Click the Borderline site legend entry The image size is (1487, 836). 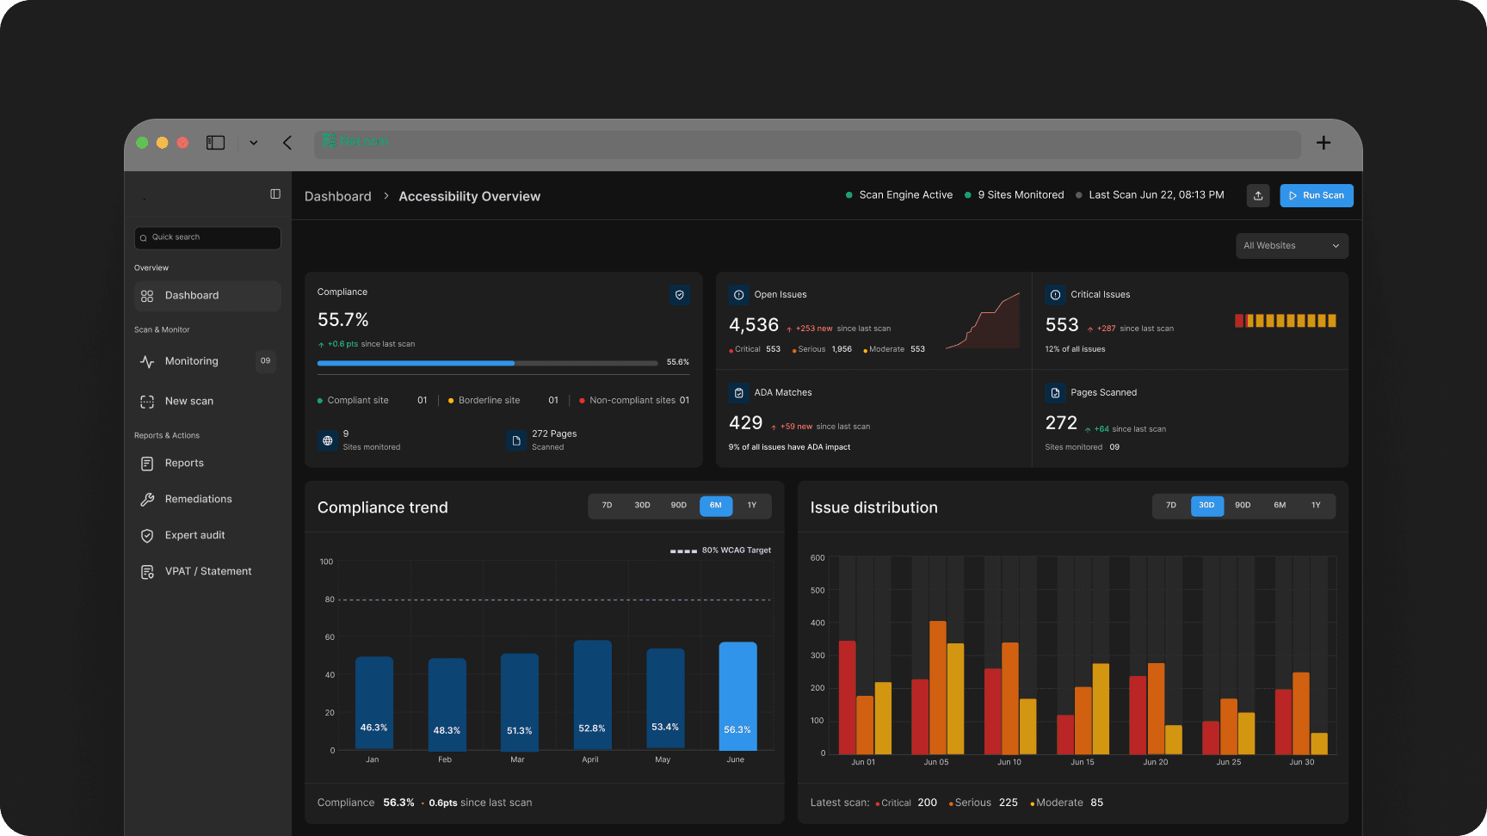click(x=484, y=401)
